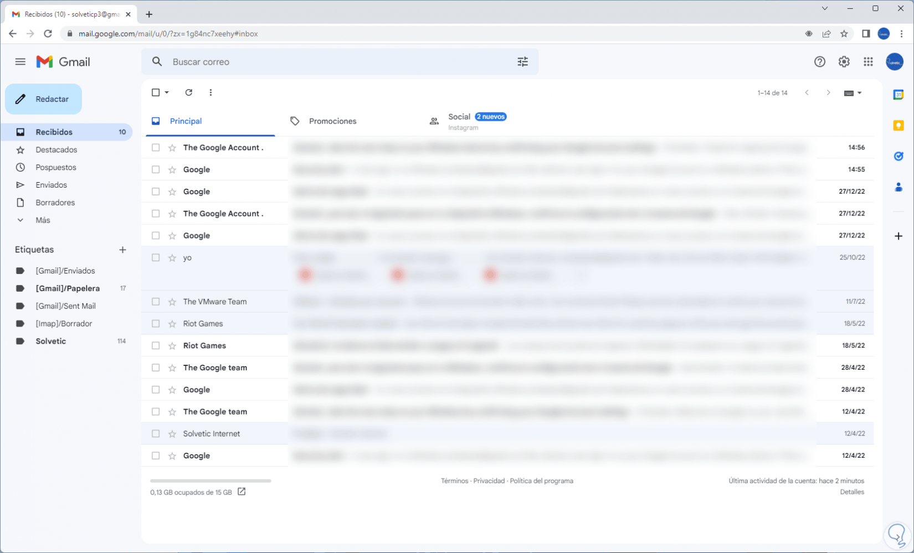Click the Redactar compose button
This screenshot has height=553, width=914.
click(x=44, y=99)
